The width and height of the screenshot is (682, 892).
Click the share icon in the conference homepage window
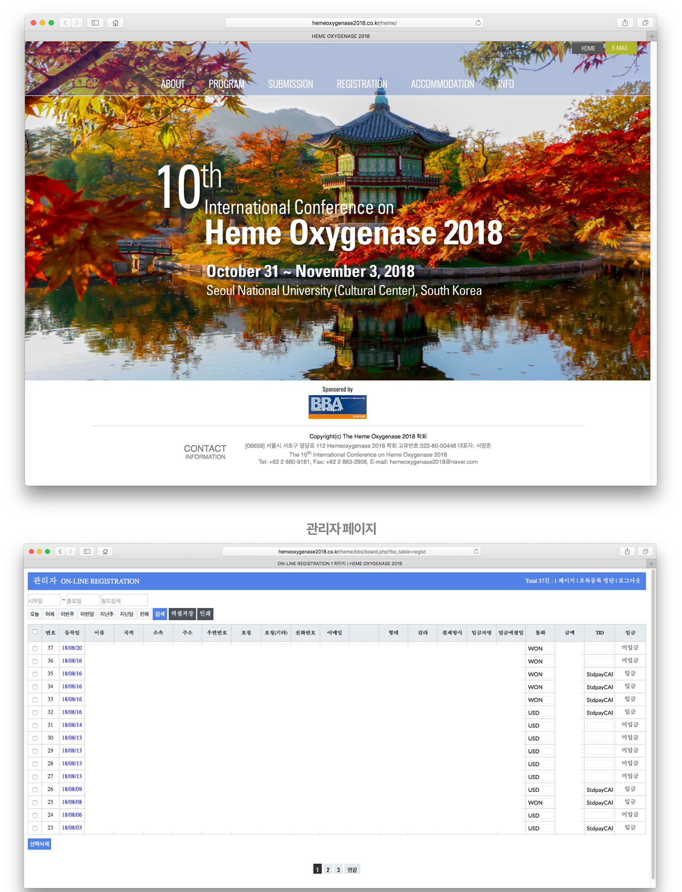point(625,23)
